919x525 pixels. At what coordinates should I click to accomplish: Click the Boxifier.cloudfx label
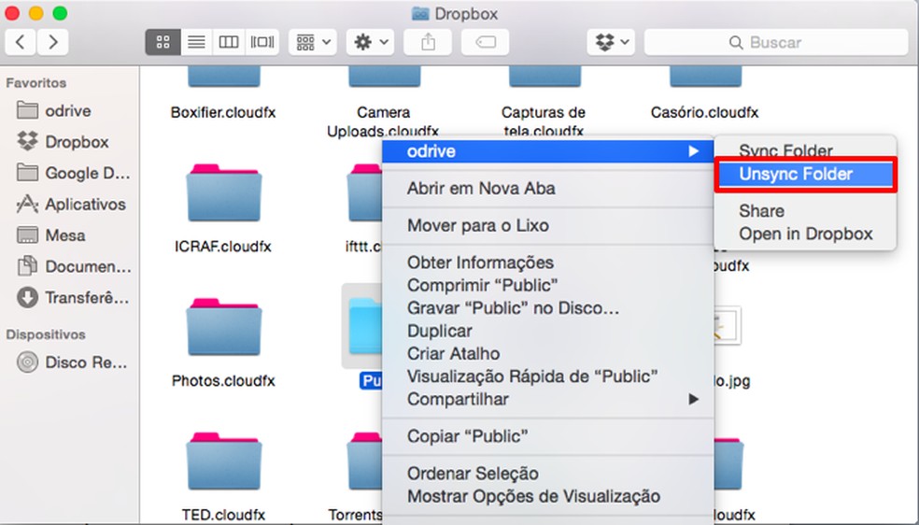(x=223, y=112)
